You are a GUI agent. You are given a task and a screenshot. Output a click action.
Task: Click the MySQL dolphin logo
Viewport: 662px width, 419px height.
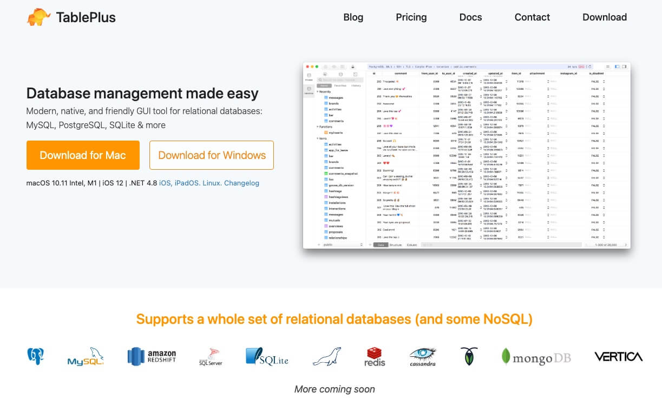(x=86, y=357)
